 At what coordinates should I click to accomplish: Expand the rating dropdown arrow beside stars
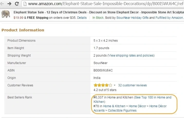(115, 85)
